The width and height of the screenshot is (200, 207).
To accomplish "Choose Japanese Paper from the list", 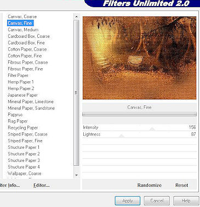I will [x=22, y=95].
